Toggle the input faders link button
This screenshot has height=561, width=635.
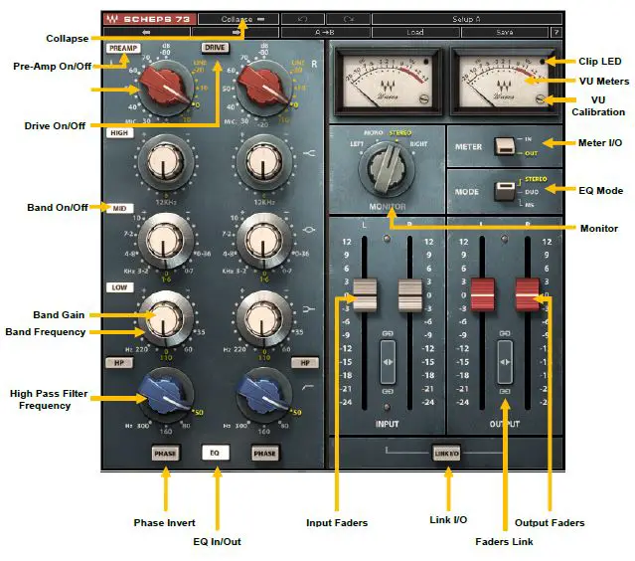(x=388, y=362)
